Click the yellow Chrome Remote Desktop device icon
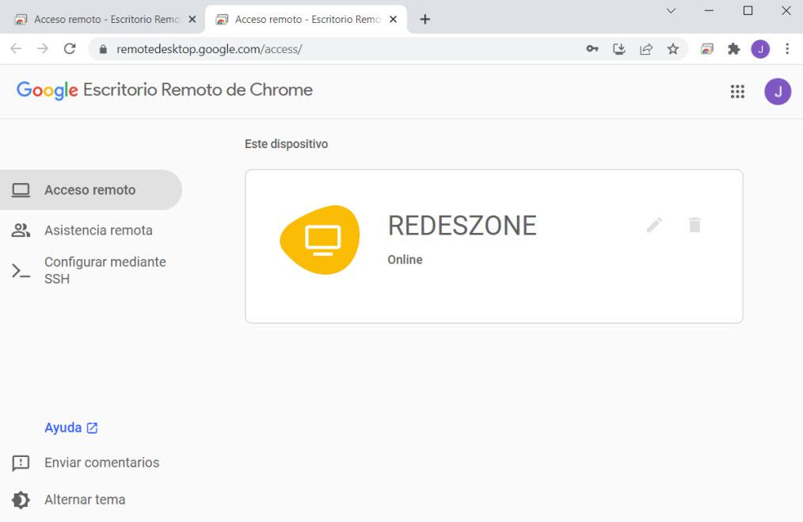Image resolution: width=803 pixels, height=522 pixels. [x=319, y=239]
